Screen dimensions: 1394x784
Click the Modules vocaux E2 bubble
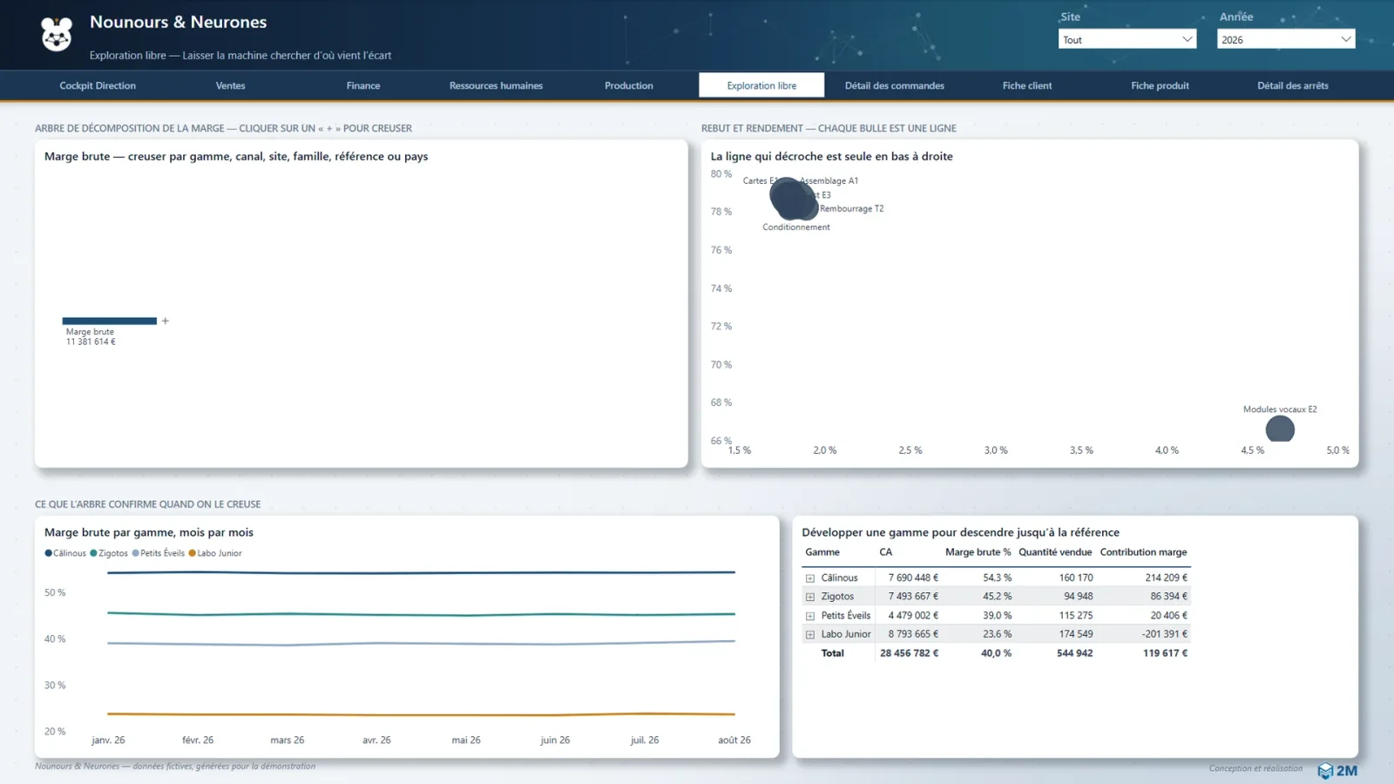click(x=1280, y=429)
